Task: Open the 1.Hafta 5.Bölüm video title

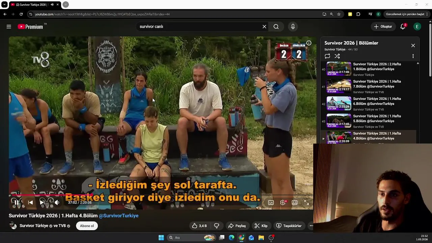Action: pos(377,118)
